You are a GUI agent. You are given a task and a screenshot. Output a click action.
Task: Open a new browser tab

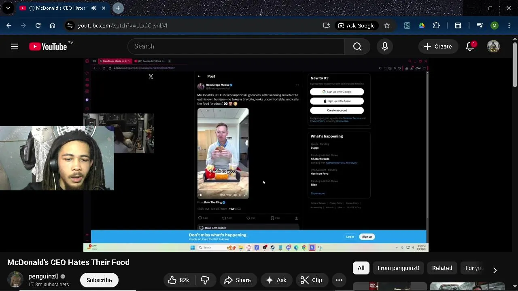point(118,8)
